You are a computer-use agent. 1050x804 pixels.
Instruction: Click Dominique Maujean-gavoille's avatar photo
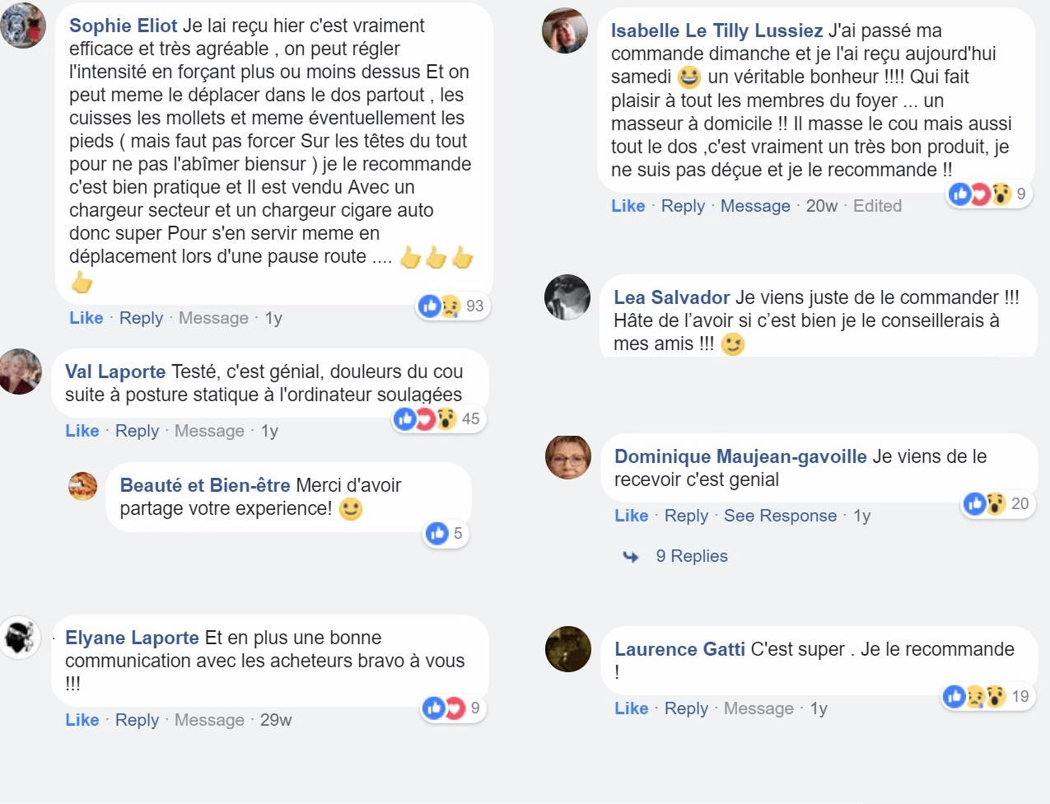pyautogui.click(x=568, y=457)
